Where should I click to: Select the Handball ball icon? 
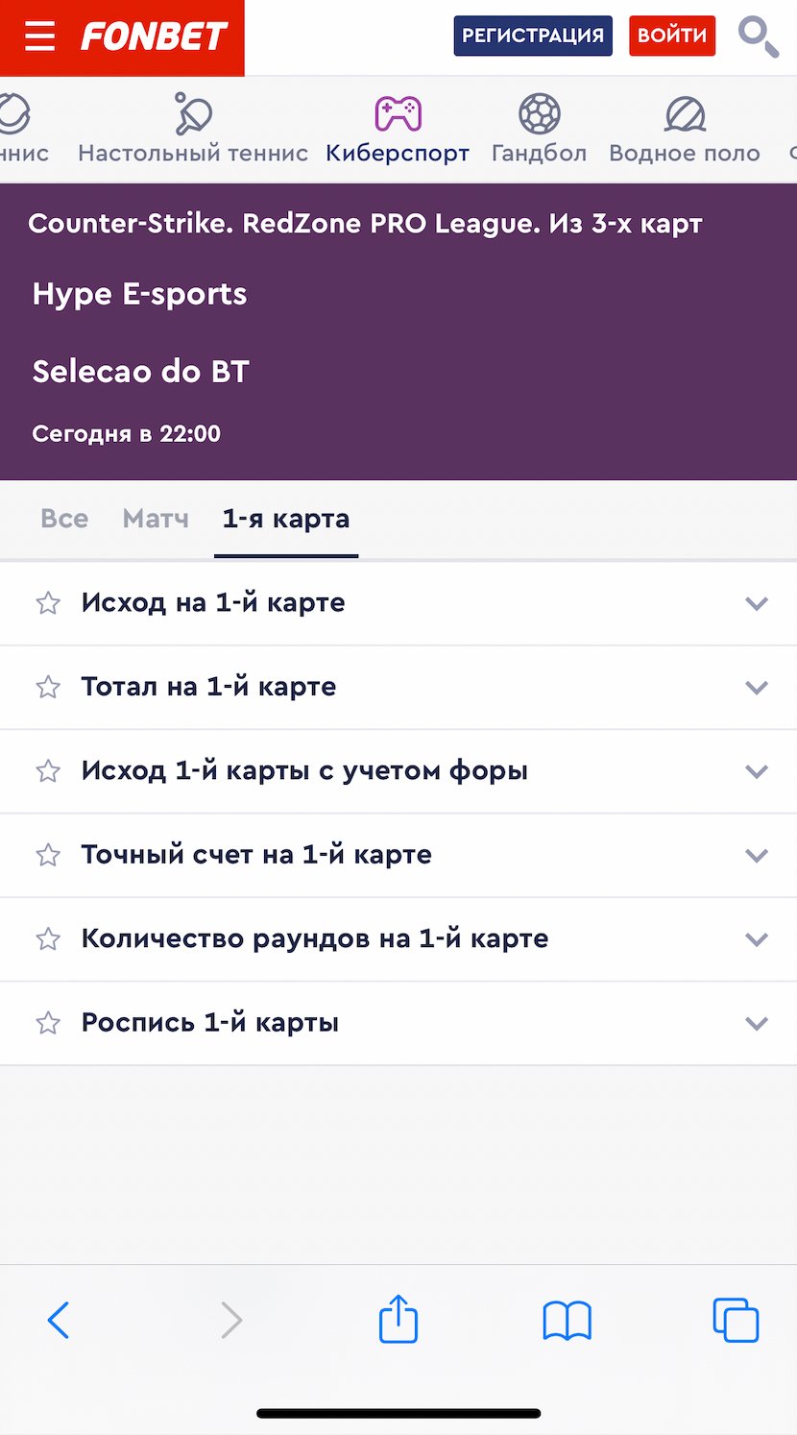pyautogui.click(x=539, y=114)
